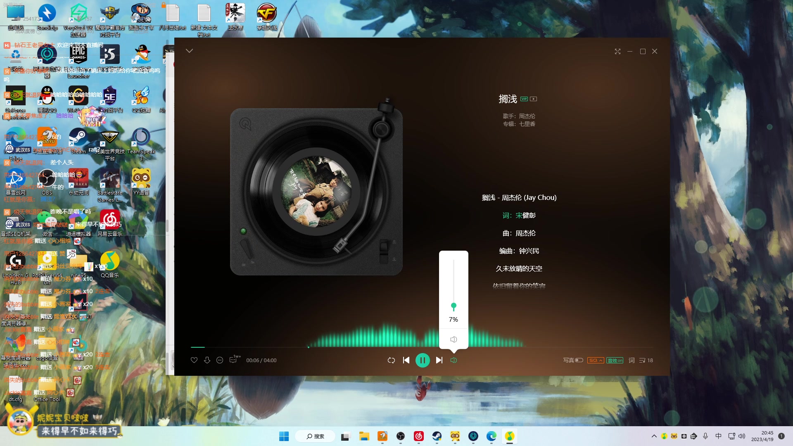Click the vinyl album cover art
The width and height of the screenshot is (793, 446).
316,192
